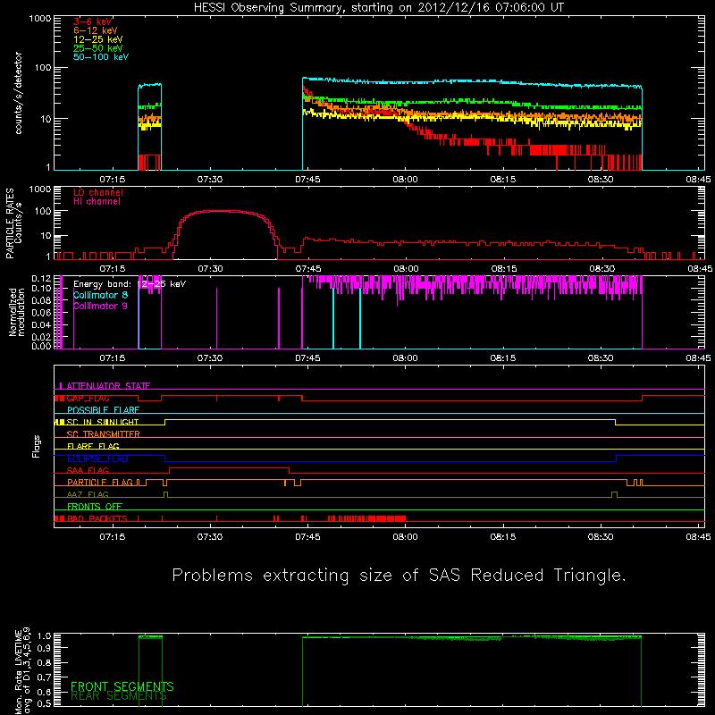Click the short count burst near 07:20
715x715 pixels.
[x=149, y=126]
